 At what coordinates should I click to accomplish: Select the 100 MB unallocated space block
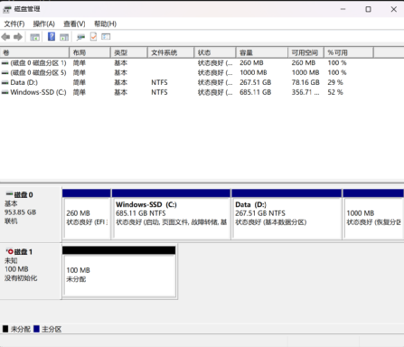[119, 271]
